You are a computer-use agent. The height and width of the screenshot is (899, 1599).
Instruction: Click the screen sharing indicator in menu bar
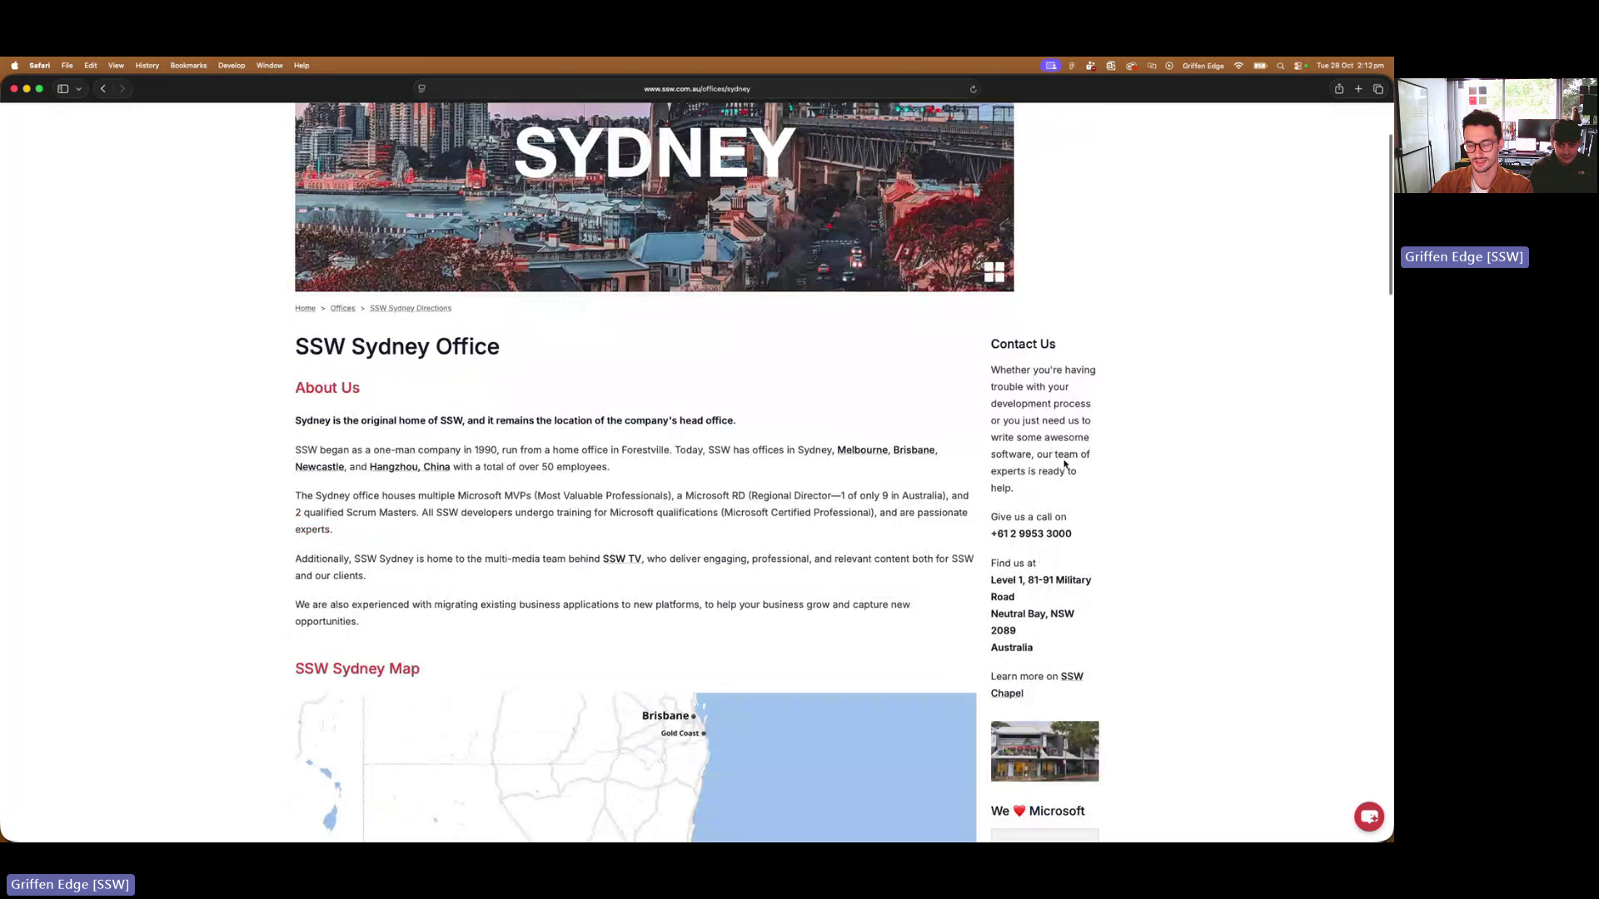click(1050, 66)
